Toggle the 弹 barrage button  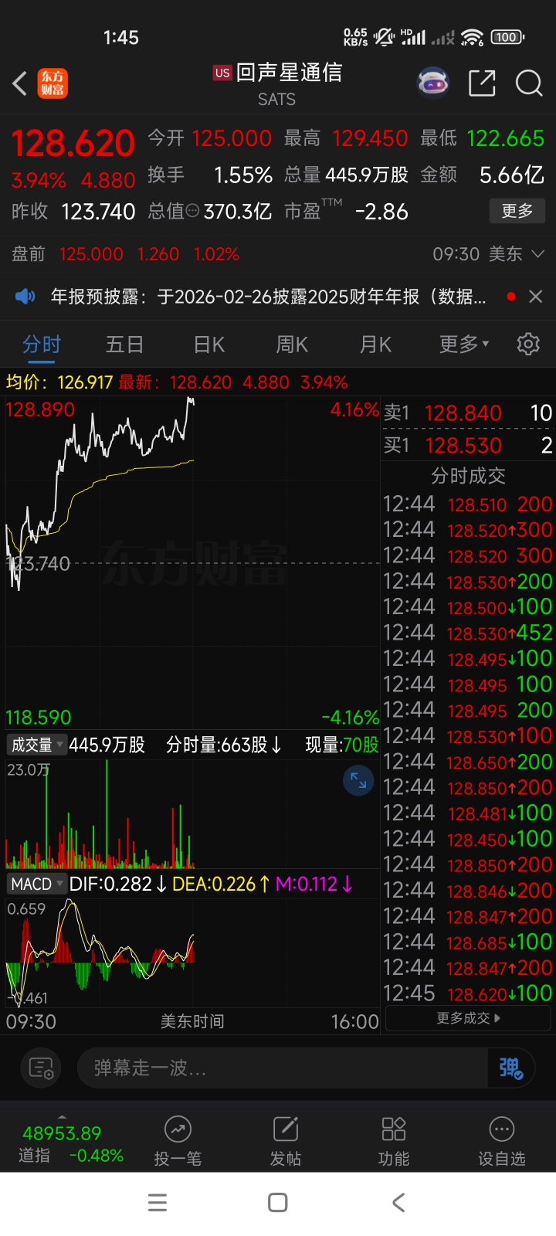(510, 1068)
